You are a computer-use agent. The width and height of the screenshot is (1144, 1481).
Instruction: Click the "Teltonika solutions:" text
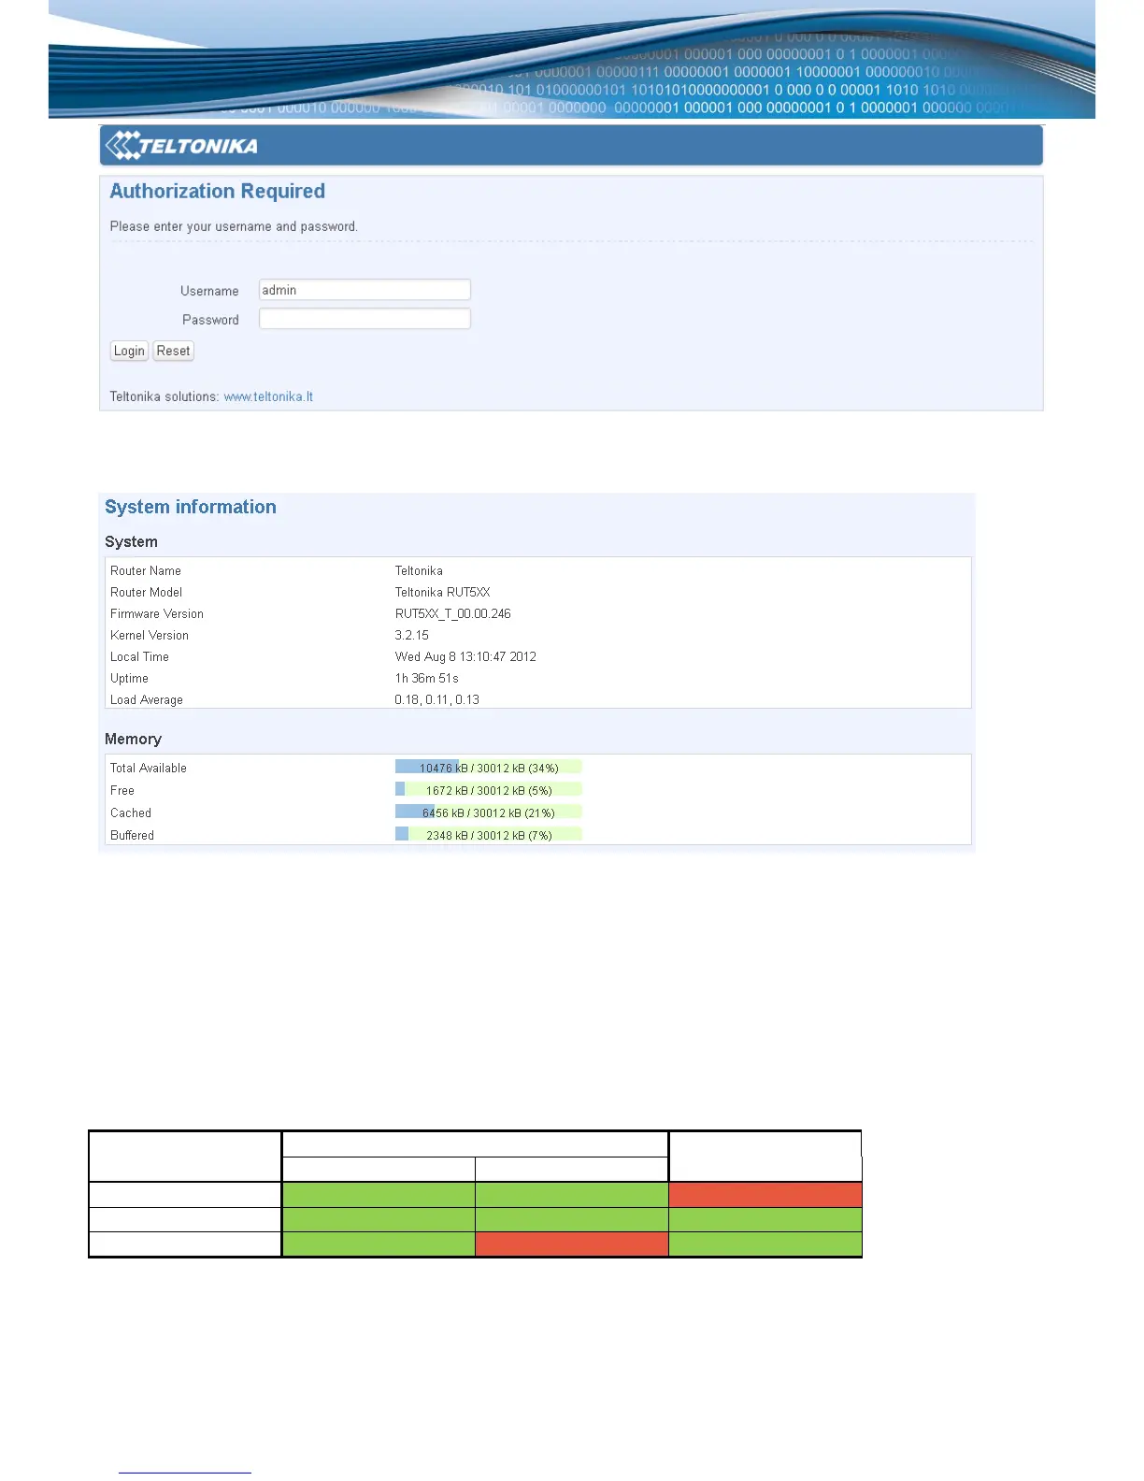(164, 396)
